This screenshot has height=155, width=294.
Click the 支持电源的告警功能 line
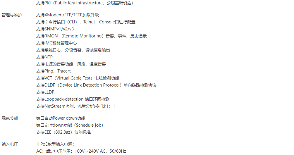click(71, 64)
